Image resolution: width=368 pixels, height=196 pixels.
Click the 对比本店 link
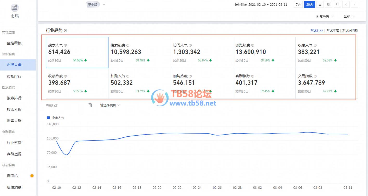point(333,31)
